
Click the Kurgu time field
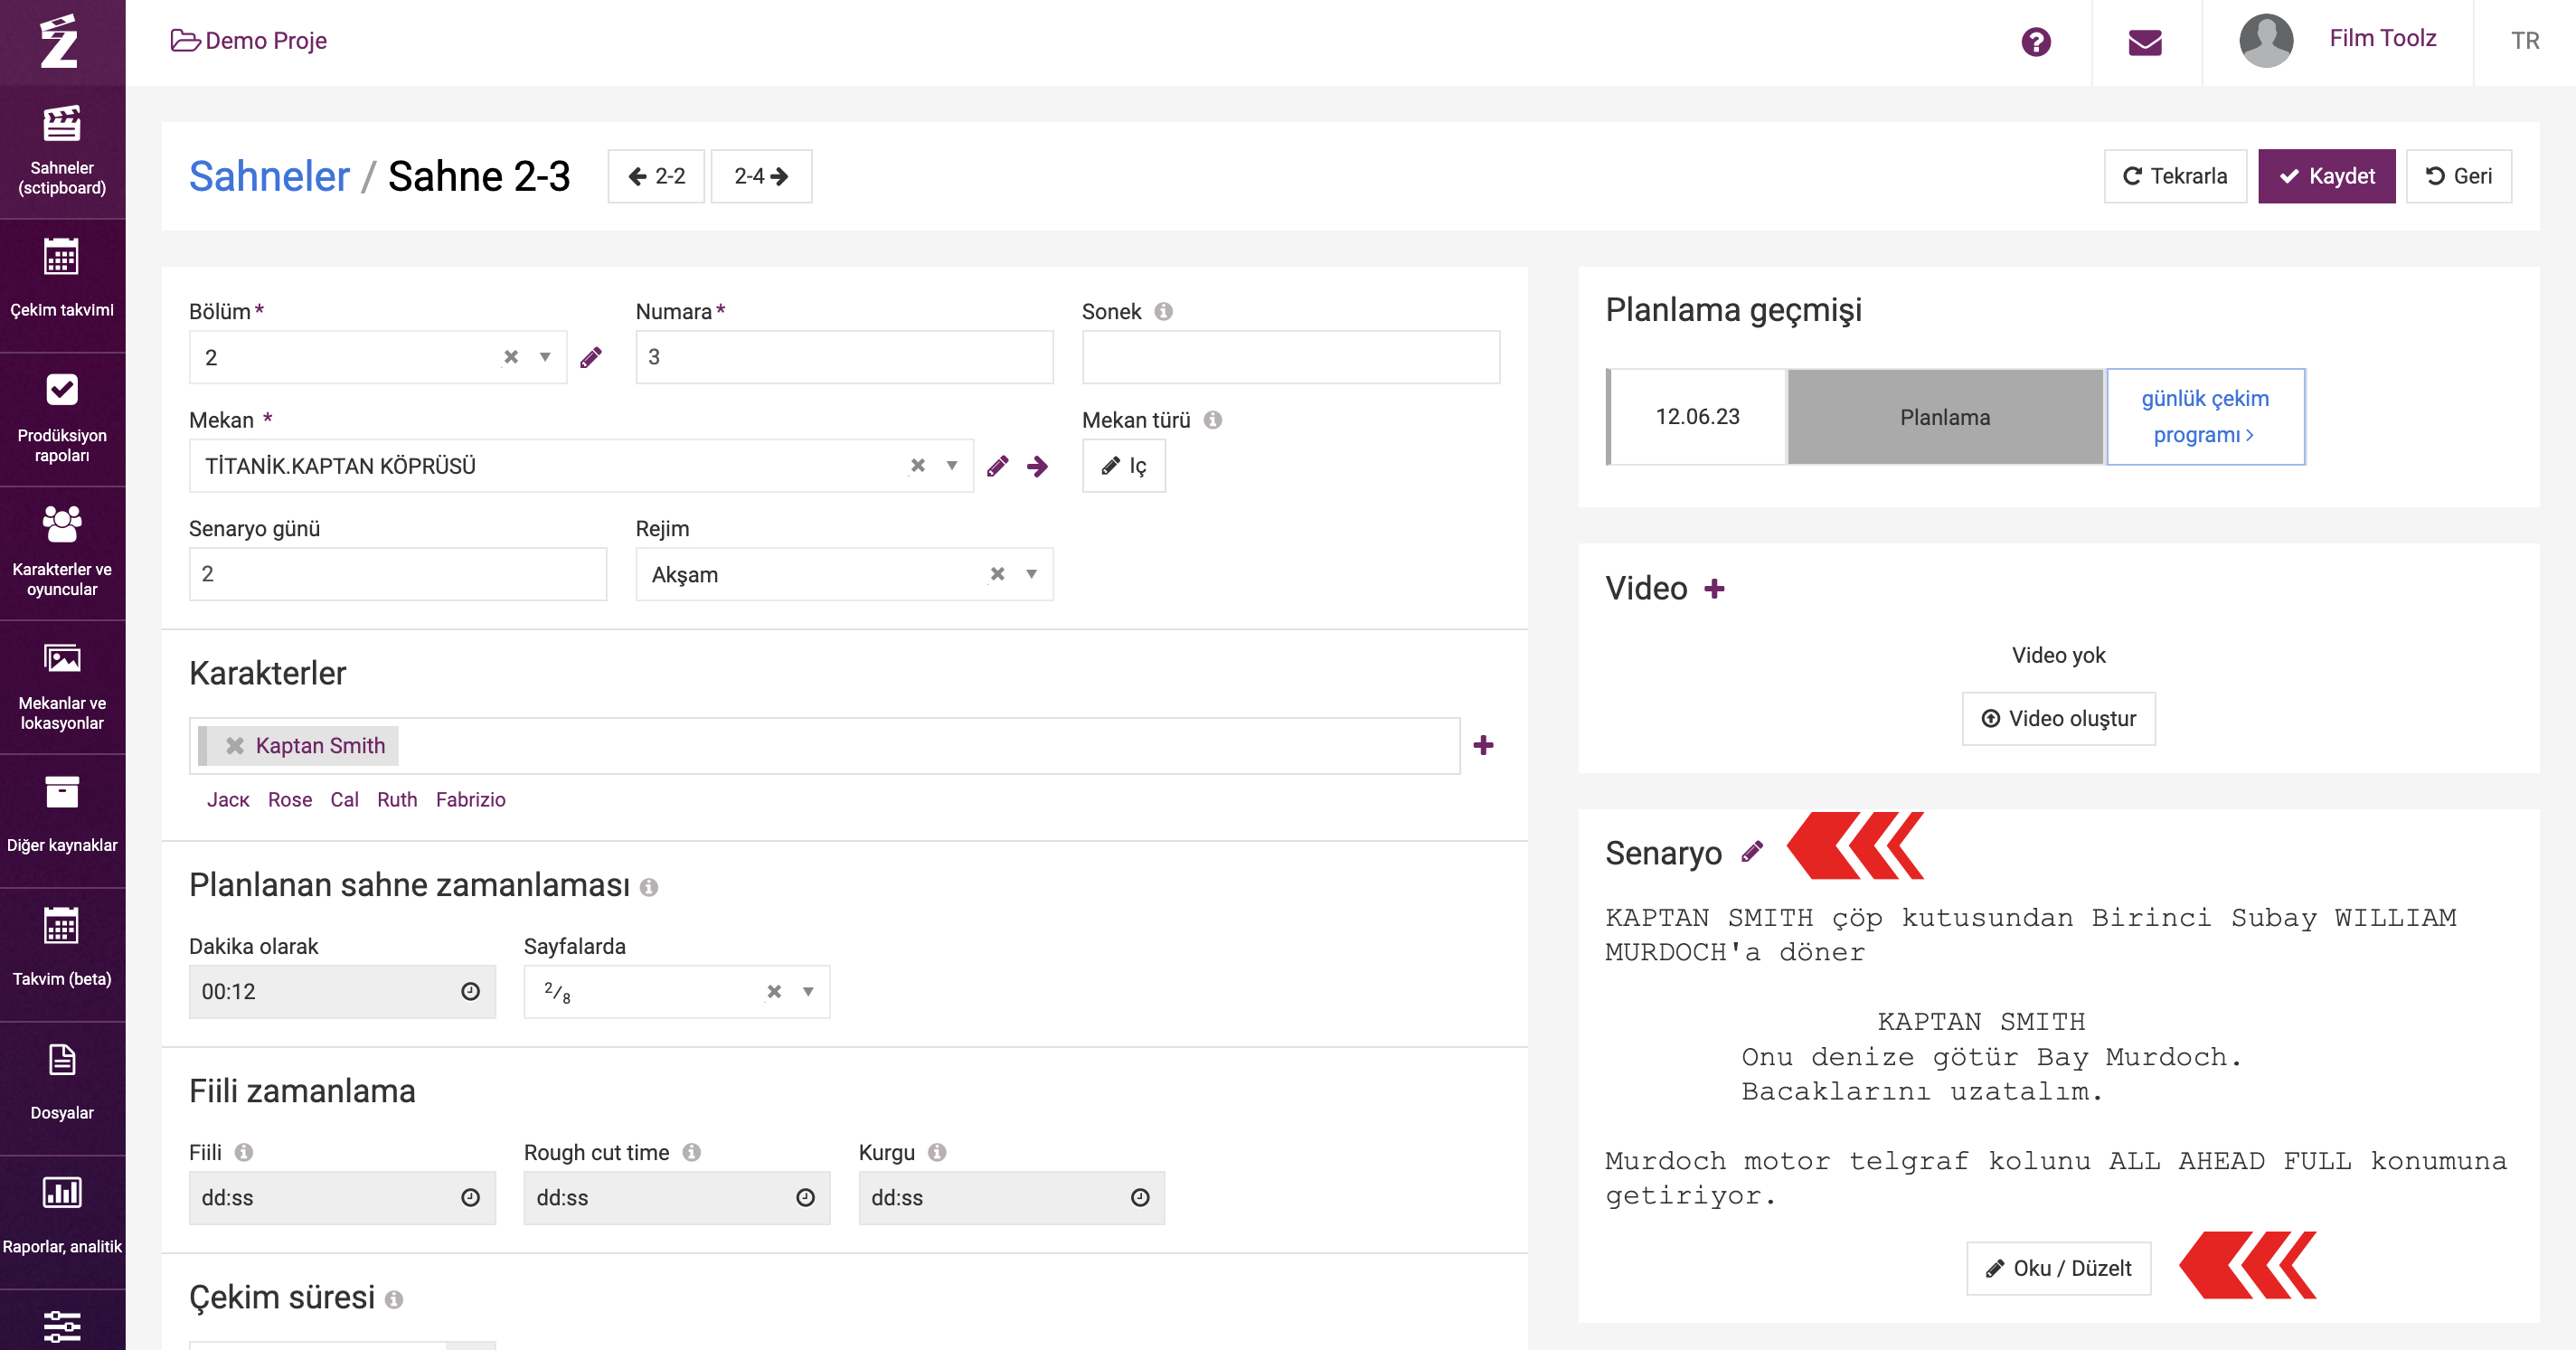(1012, 1198)
